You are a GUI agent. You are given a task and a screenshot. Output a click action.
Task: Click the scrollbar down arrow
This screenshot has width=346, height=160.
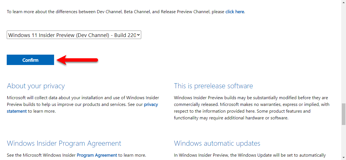(343, 157)
